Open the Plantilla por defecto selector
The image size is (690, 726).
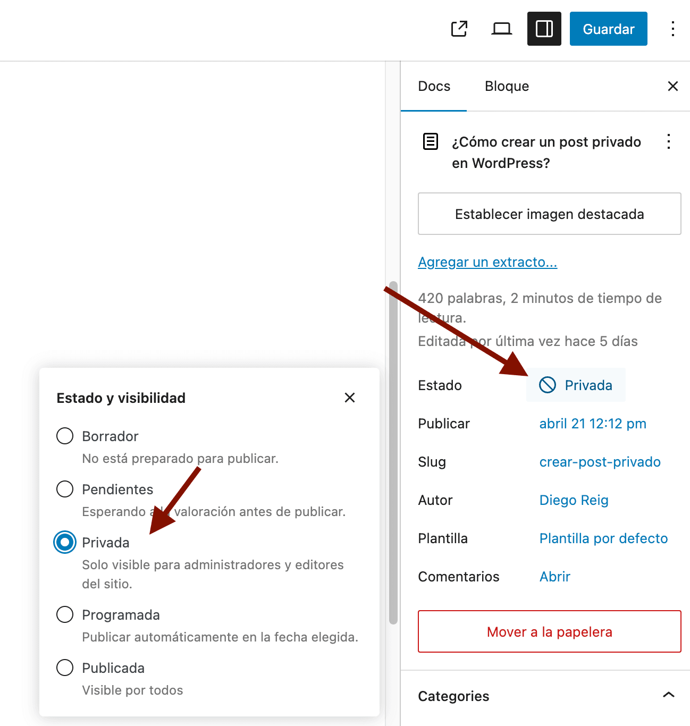click(x=603, y=538)
